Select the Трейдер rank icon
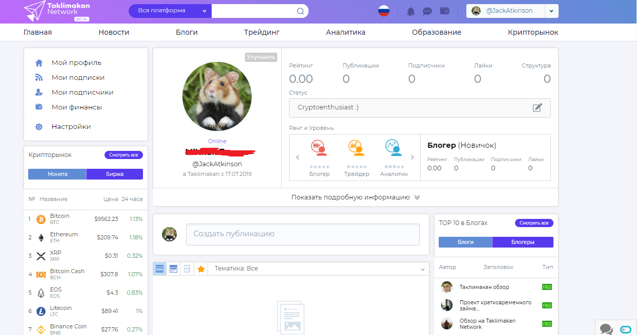Screen dimensions: 637x335 [x=356, y=148]
